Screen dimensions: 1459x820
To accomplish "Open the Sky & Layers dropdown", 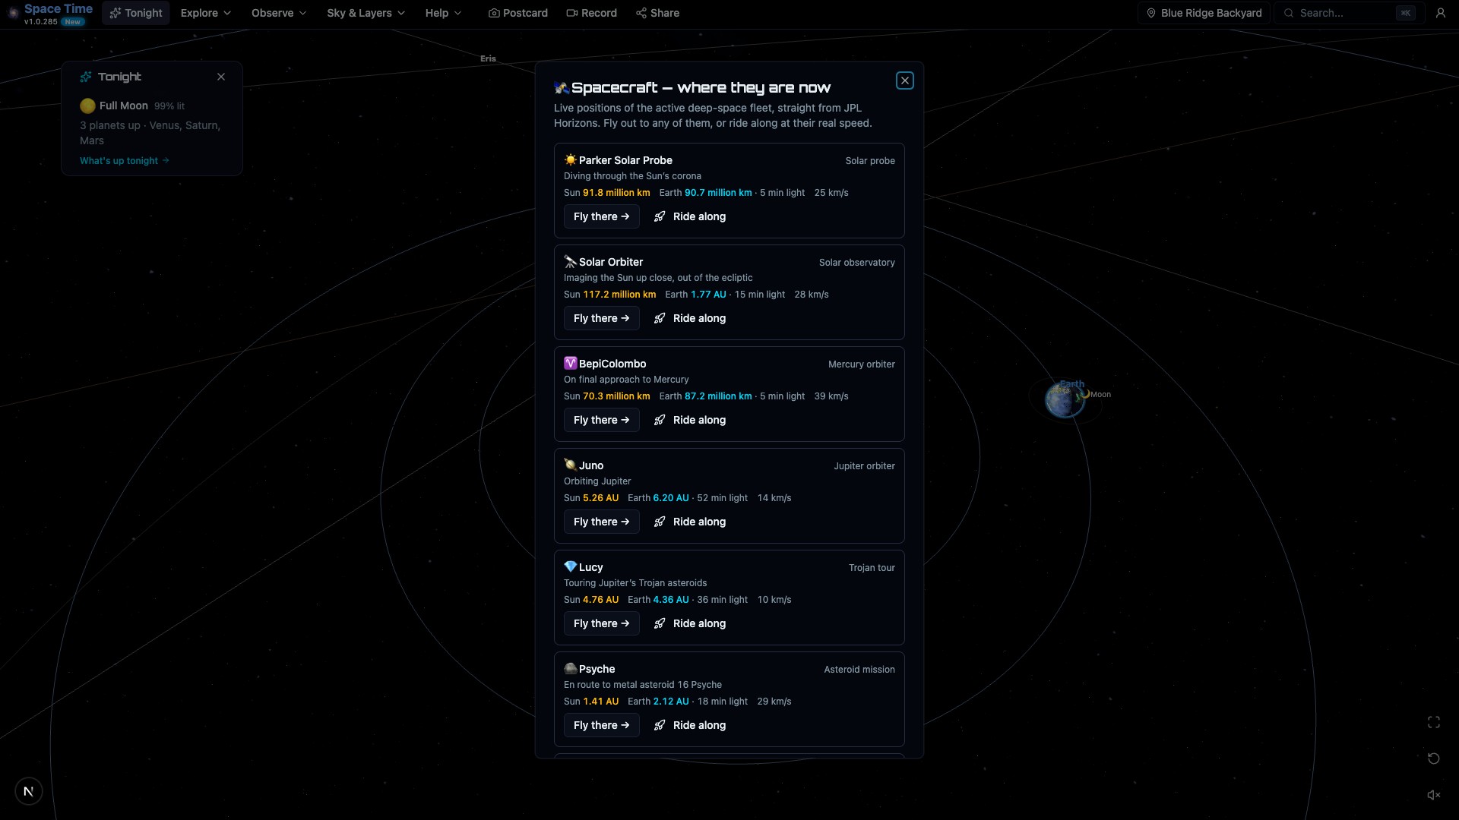I will [x=366, y=13].
